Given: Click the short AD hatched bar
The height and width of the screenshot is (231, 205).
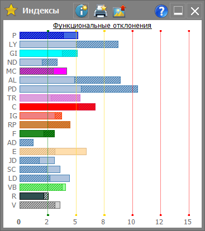Looking at the screenshot, I should [x=26, y=143].
